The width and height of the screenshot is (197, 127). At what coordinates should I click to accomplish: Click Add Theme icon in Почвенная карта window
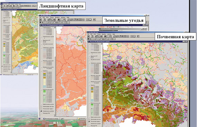(92, 36)
